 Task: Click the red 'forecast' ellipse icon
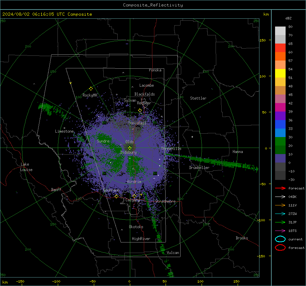(280, 248)
